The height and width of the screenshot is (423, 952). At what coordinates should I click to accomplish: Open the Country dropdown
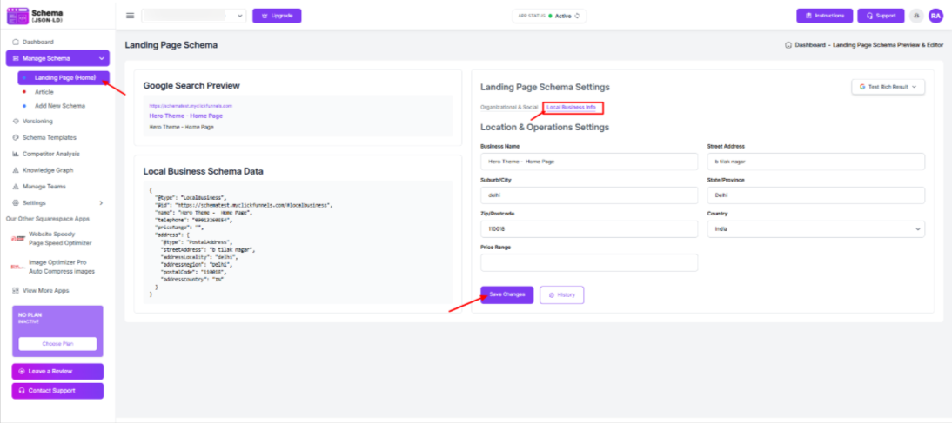coord(815,229)
